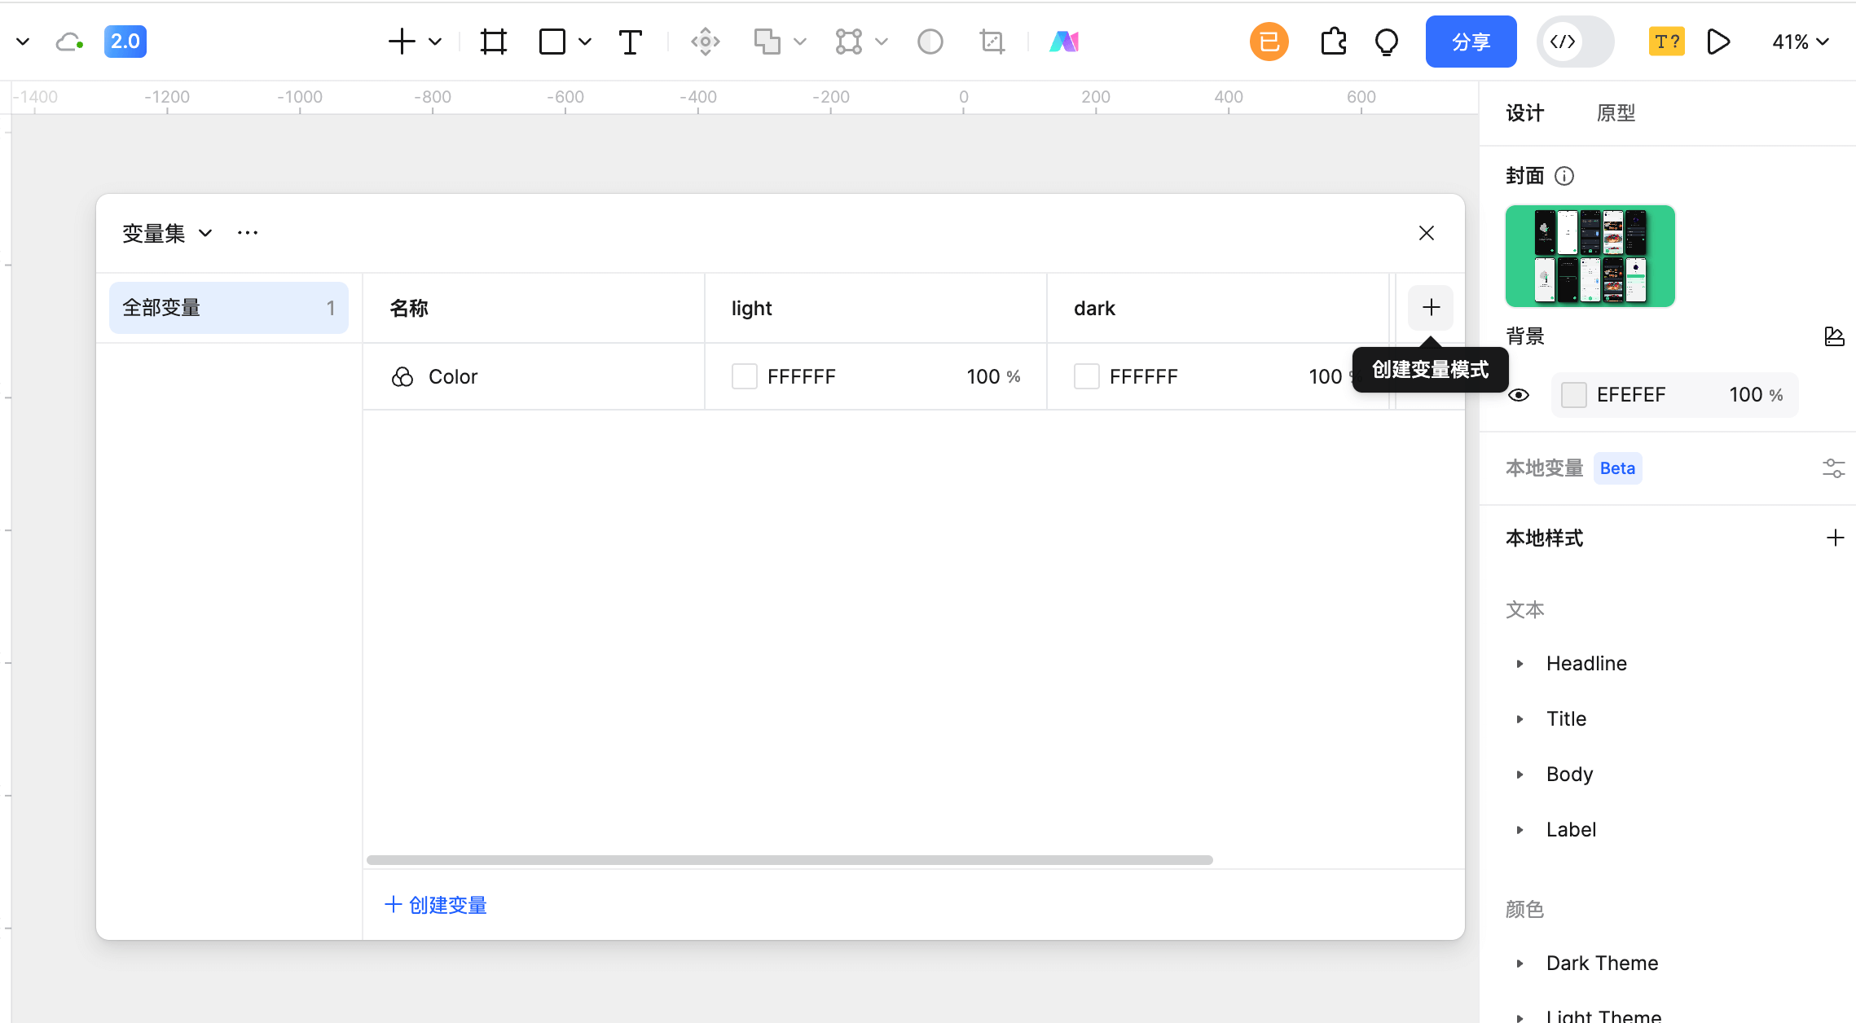The height and width of the screenshot is (1023, 1856).
Task: Click the colorful AI assistant icon
Action: (x=1064, y=42)
